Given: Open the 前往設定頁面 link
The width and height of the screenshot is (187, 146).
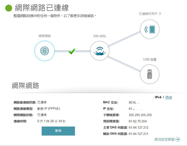Looking at the screenshot, I should click(164, 140).
